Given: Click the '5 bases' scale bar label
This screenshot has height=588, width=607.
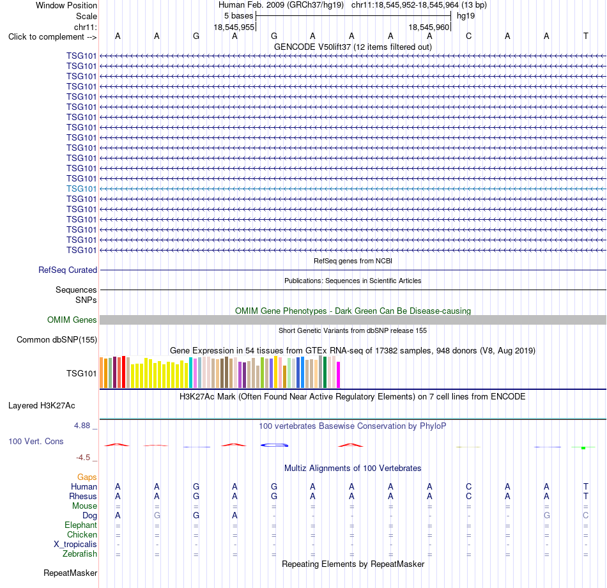Looking at the screenshot, I should [x=238, y=16].
